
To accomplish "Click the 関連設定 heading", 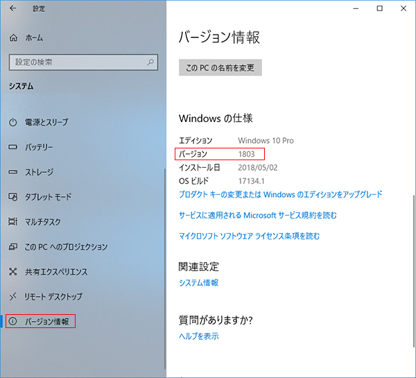I will [198, 267].
